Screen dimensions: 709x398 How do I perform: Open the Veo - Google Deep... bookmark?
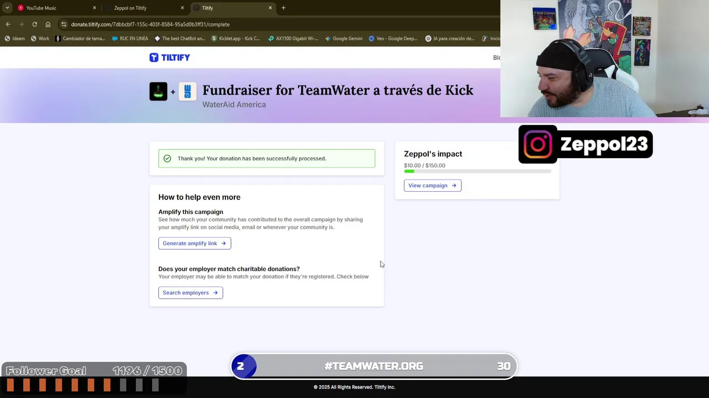pos(393,39)
